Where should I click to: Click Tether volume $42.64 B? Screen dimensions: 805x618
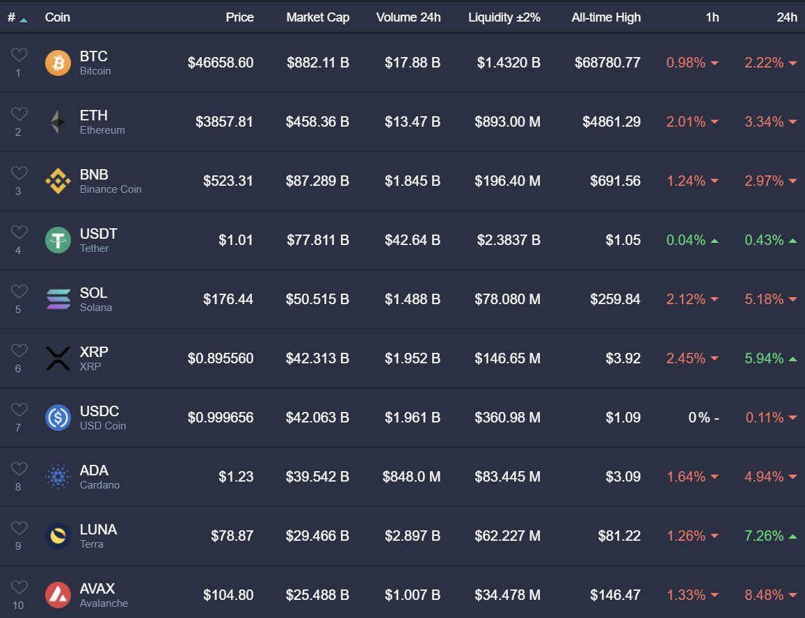[x=413, y=240]
